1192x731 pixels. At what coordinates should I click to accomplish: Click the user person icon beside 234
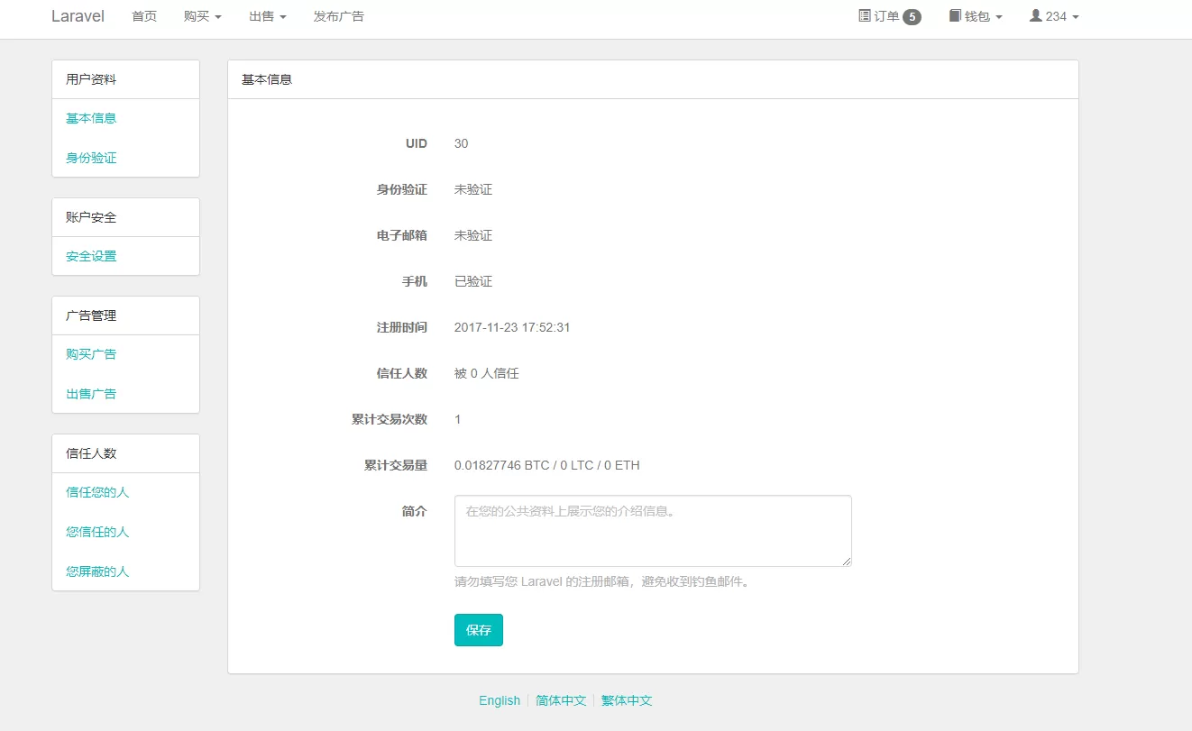(x=1033, y=15)
